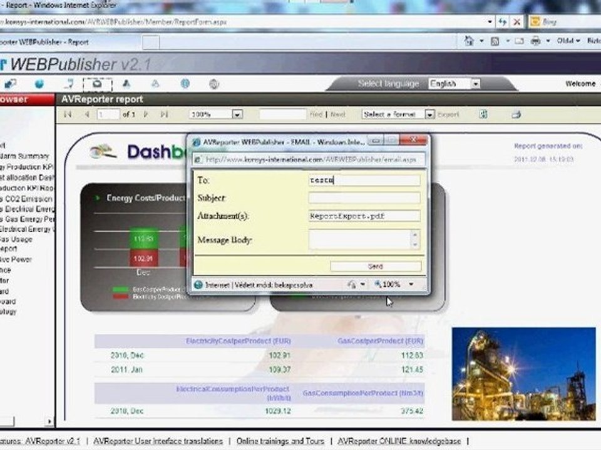Click Online trainings and Tours link
Screen dimensions: 601x450
tap(280, 441)
